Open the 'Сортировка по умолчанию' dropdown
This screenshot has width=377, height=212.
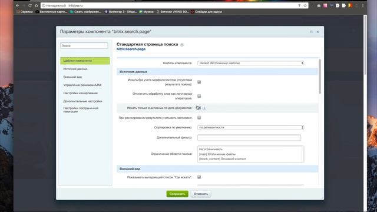(x=250, y=127)
